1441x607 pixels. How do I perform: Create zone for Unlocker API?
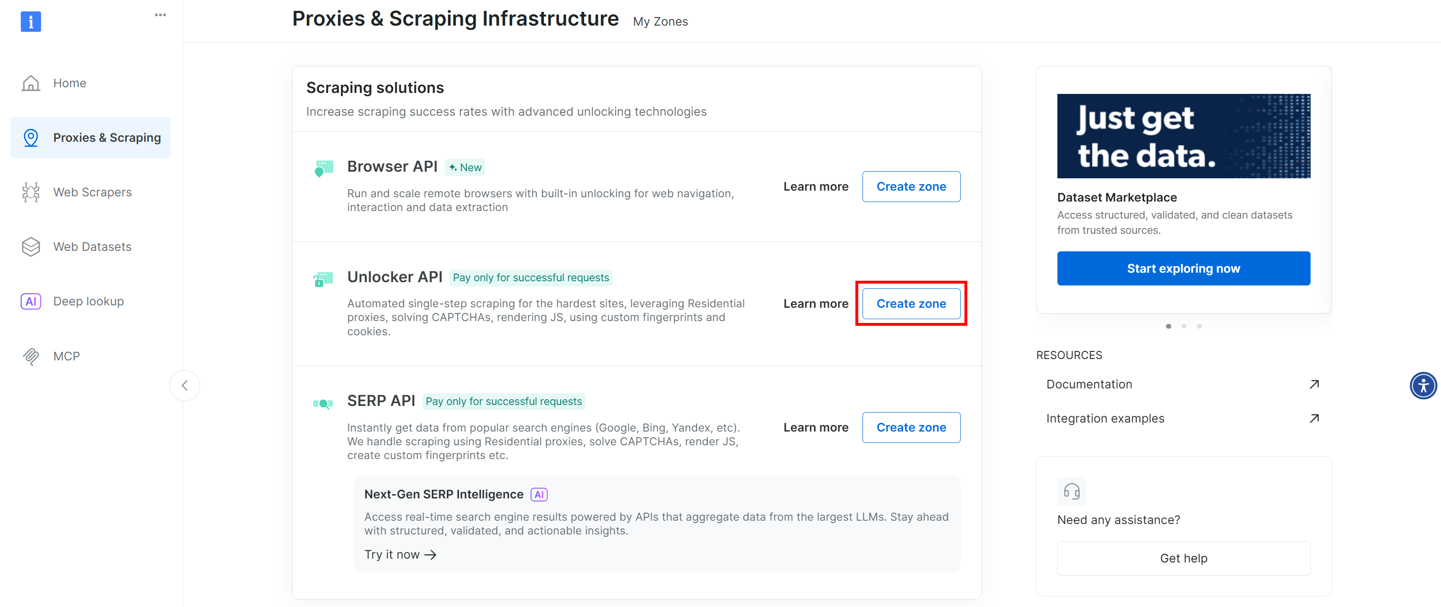(x=911, y=304)
